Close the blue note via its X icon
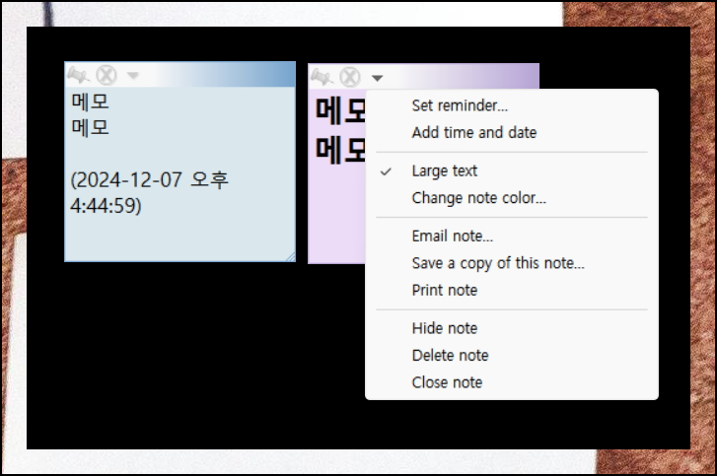The image size is (717, 476). point(107,75)
